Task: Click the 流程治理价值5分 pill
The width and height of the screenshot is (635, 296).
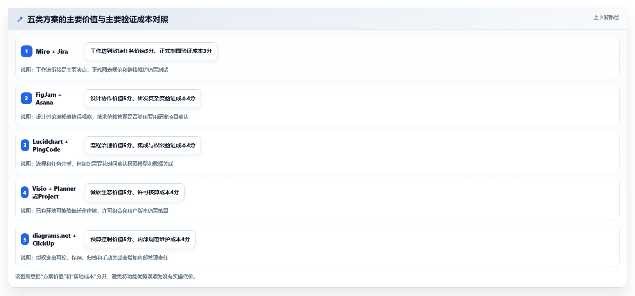Action: (143, 145)
